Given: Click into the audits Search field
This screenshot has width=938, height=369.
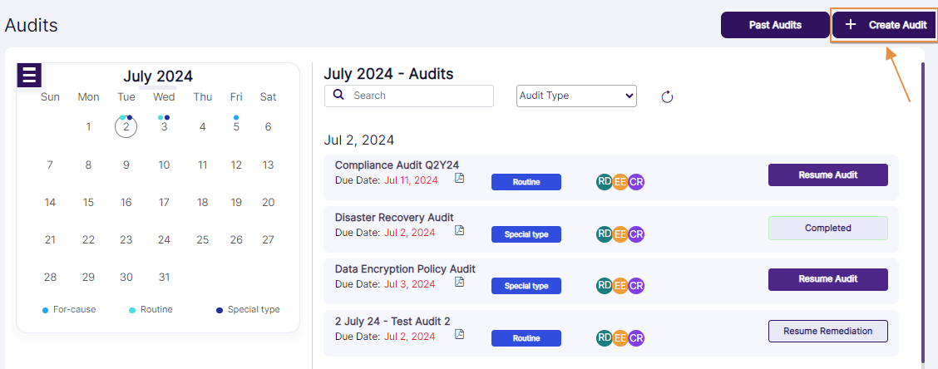Looking at the screenshot, I should pos(409,96).
